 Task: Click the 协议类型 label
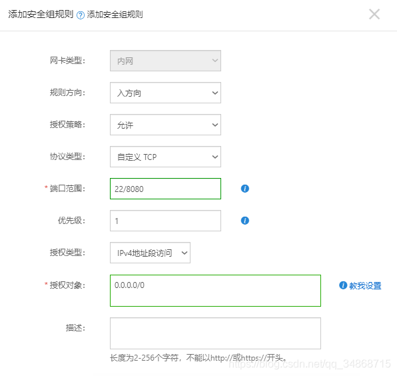pos(67,157)
